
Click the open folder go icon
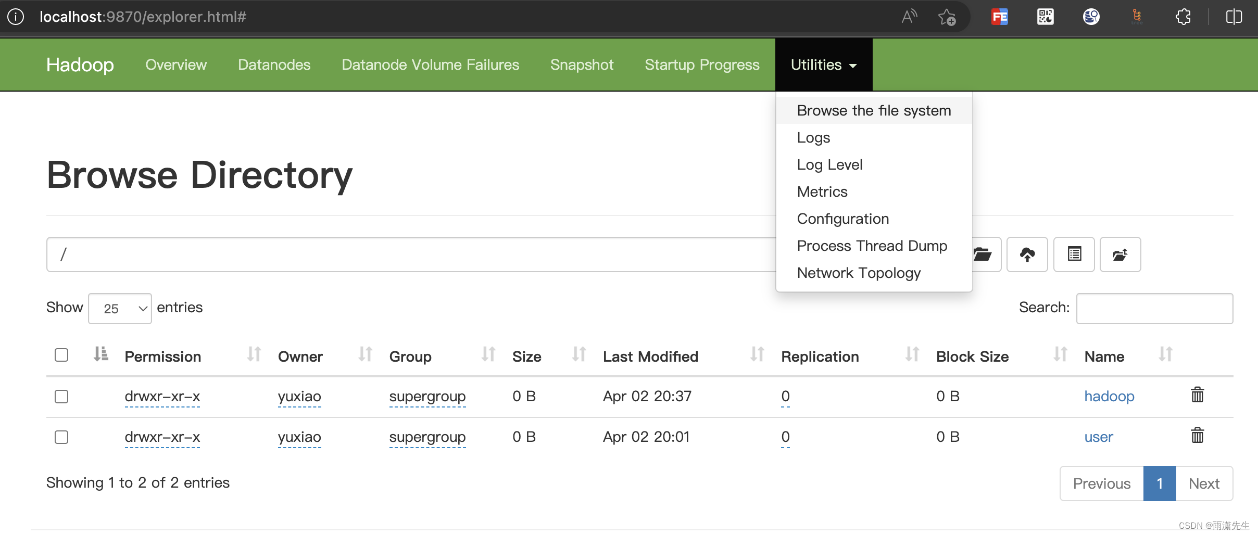pyautogui.click(x=983, y=254)
